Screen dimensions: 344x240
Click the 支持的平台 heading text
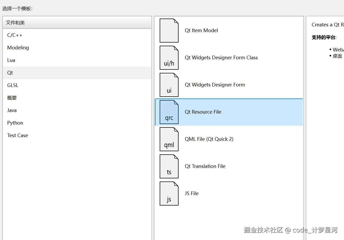click(324, 37)
